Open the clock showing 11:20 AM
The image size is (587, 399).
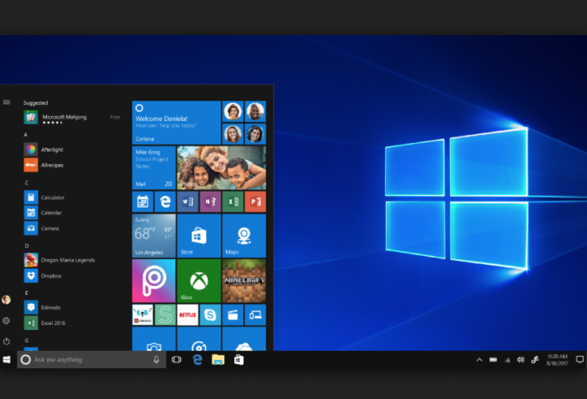click(x=558, y=360)
